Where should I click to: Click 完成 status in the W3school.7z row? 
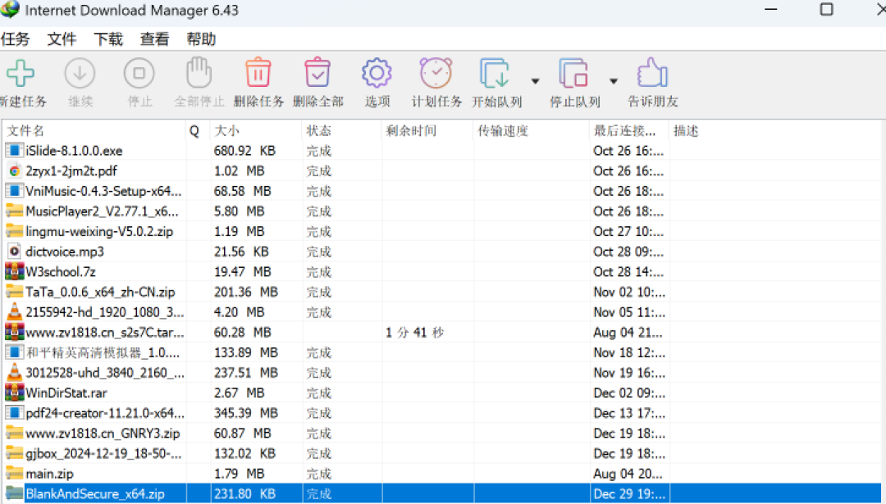[x=318, y=272]
